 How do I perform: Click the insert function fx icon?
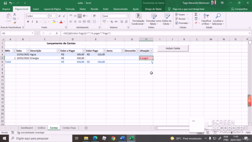tap(57, 33)
